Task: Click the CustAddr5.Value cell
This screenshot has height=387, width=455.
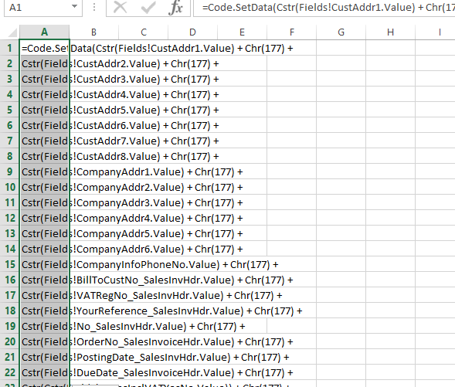Action: pyautogui.click(x=44, y=110)
